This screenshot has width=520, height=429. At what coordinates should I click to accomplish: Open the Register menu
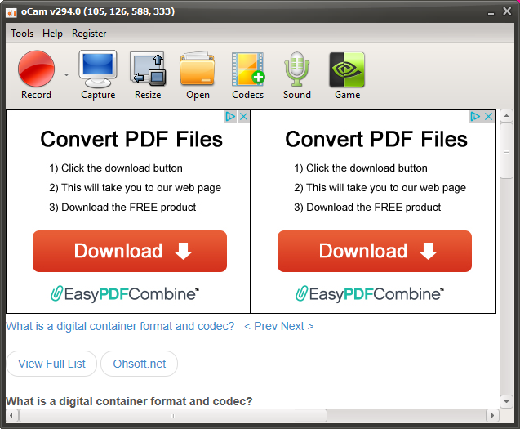pos(89,34)
